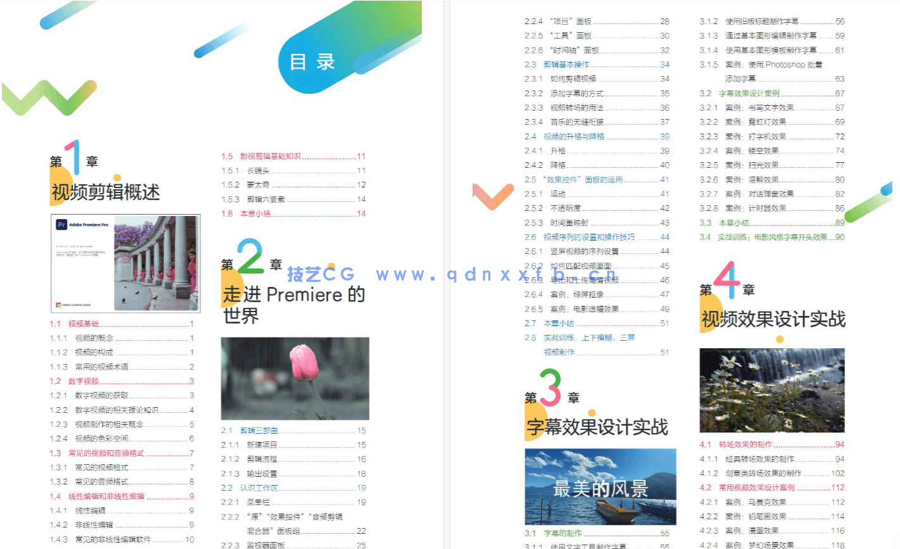Go to 2.3 剪辑基本操作
900x549 pixels.
pyautogui.click(x=563, y=64)
